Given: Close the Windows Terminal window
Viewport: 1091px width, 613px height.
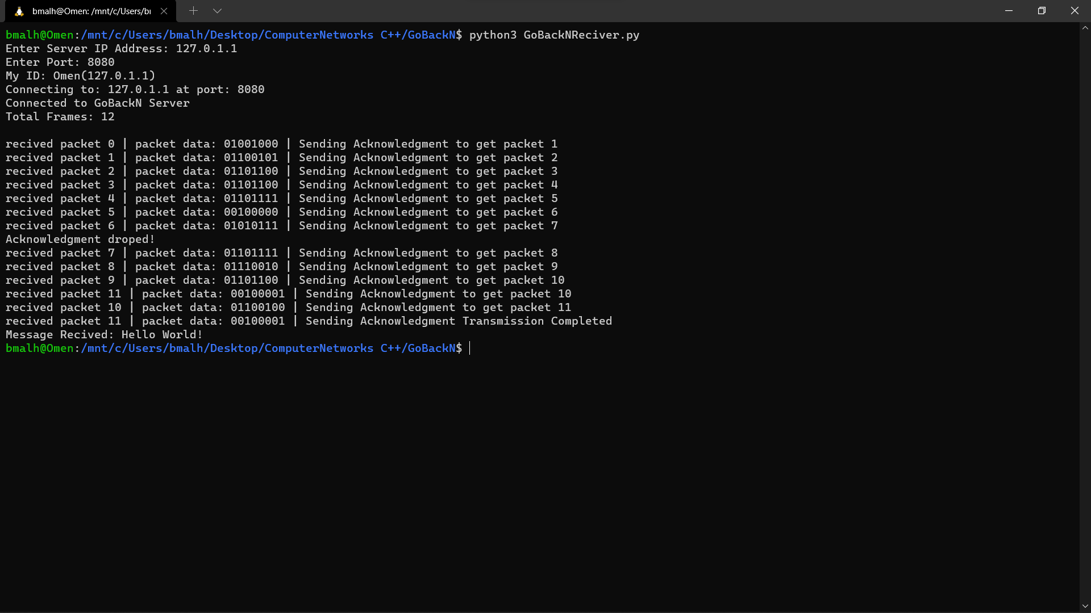Looking at the screenshot, I should (1075, 10).
